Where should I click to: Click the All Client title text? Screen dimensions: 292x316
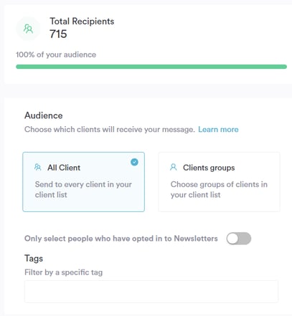[x=64, y=168]
